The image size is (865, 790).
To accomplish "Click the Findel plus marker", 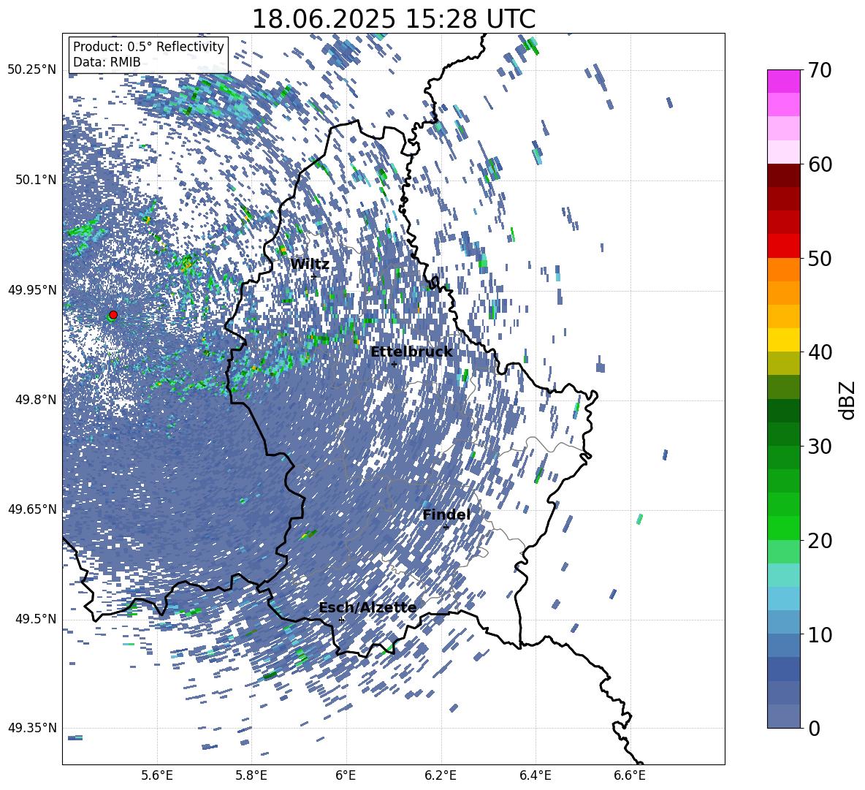I will pos(446,527).
